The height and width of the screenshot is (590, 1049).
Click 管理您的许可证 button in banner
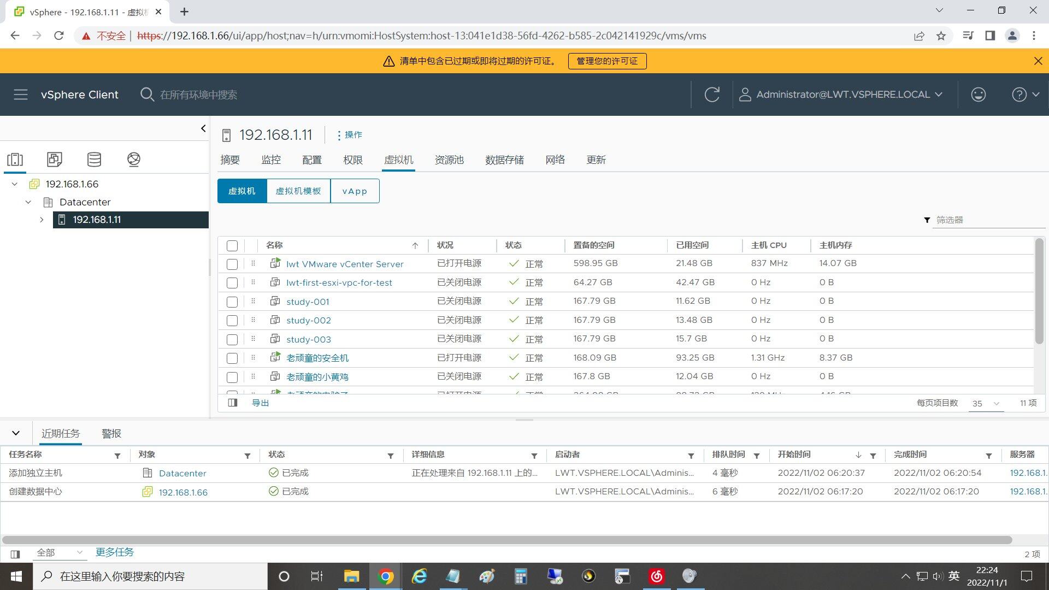click(607, 61)
